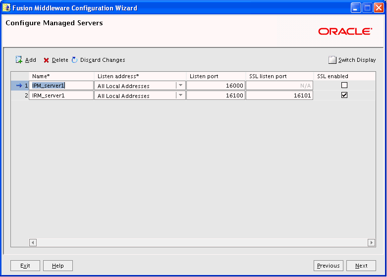The width and height of the screenshot is (387, 277).
Task: Edit the 16100 listen port field
Action: pyautogui.click(x=216, y=95)
